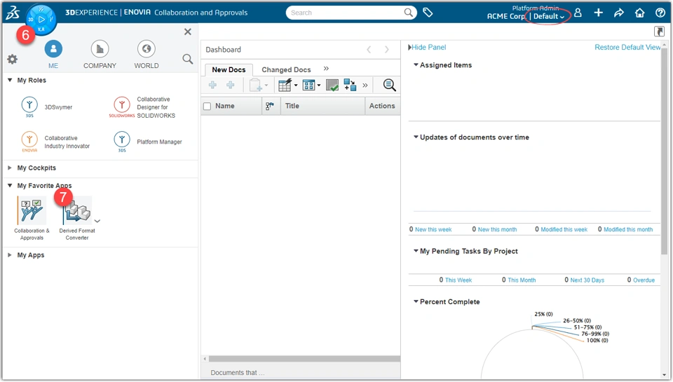This screenshot has width=673, height=382.
Task: Open dropdown beside Derived Format Converter
Action: coord(97,221)
